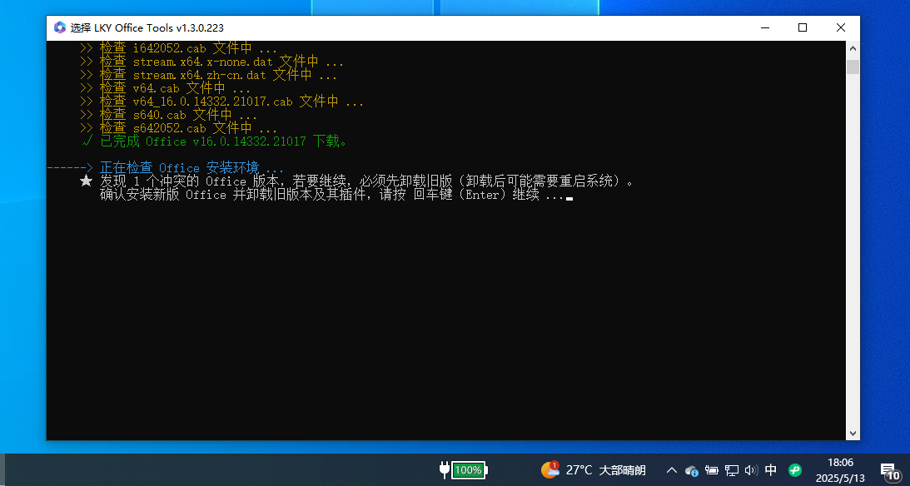Viewport: 910px width, 486px height.
Task: Click the cloud sync tray icon
Action: pyautogui.click(x=691, y=470)
